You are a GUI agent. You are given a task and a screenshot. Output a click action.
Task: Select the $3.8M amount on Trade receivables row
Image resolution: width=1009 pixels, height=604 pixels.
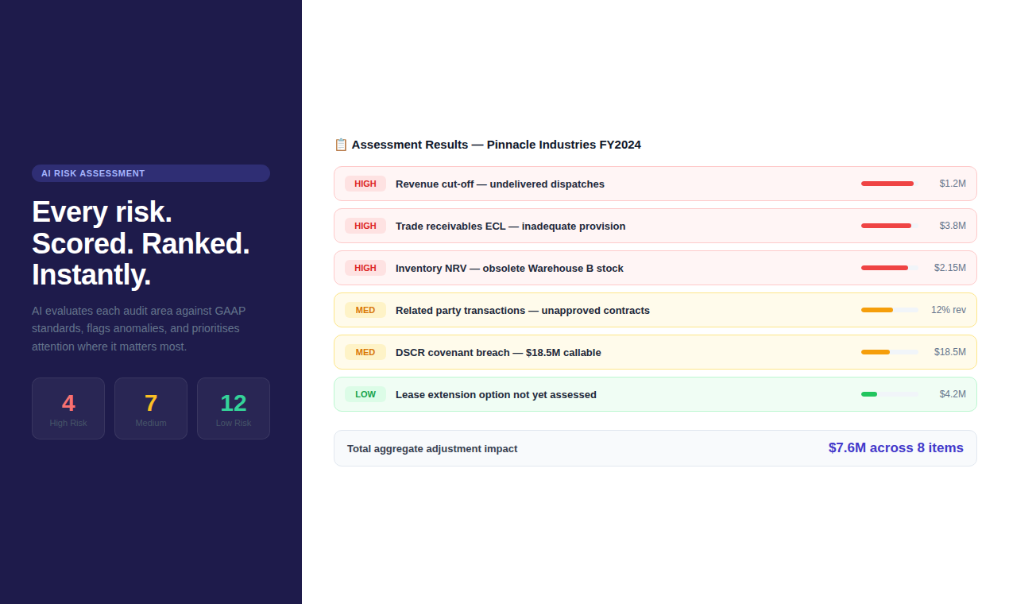point(952,226)
